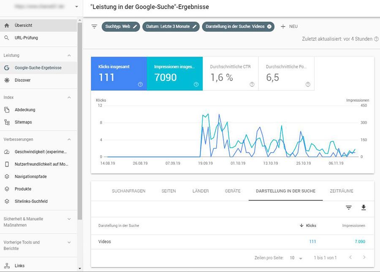Click the sidebar vertical scrollbar thumb
380x272 pixels.
coord(80,121)
